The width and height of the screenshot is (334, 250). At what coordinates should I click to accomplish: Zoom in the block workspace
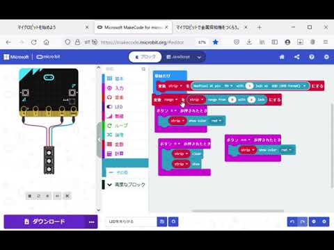point(324,222)
